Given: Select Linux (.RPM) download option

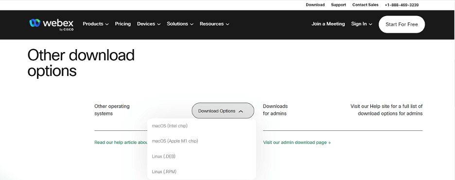Looking at the screenshot, I should tap(202, 172).
